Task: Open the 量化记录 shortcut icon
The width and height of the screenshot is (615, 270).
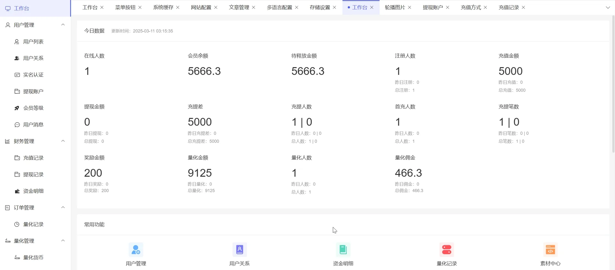Action: coord(447,250)
